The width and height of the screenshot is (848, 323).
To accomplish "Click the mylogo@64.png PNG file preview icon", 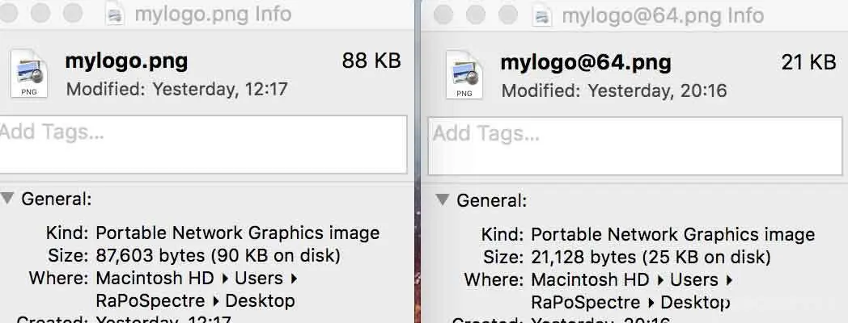I will [464, 75].
